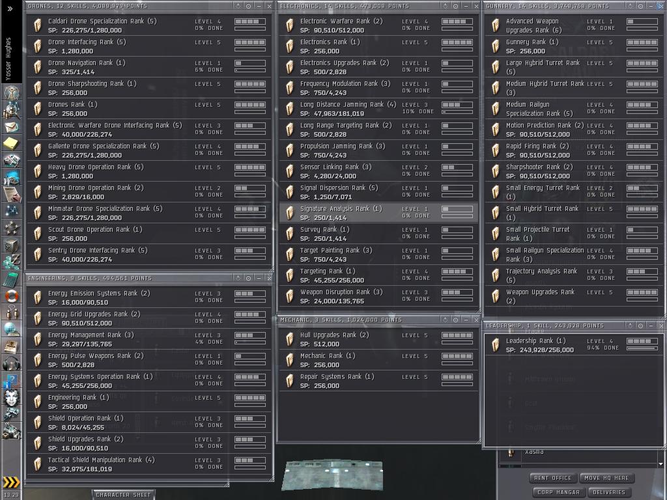The height and width of the screenshot is (500, 667).
Task: Open the star Map icon in sidebar
Action: 12,210
